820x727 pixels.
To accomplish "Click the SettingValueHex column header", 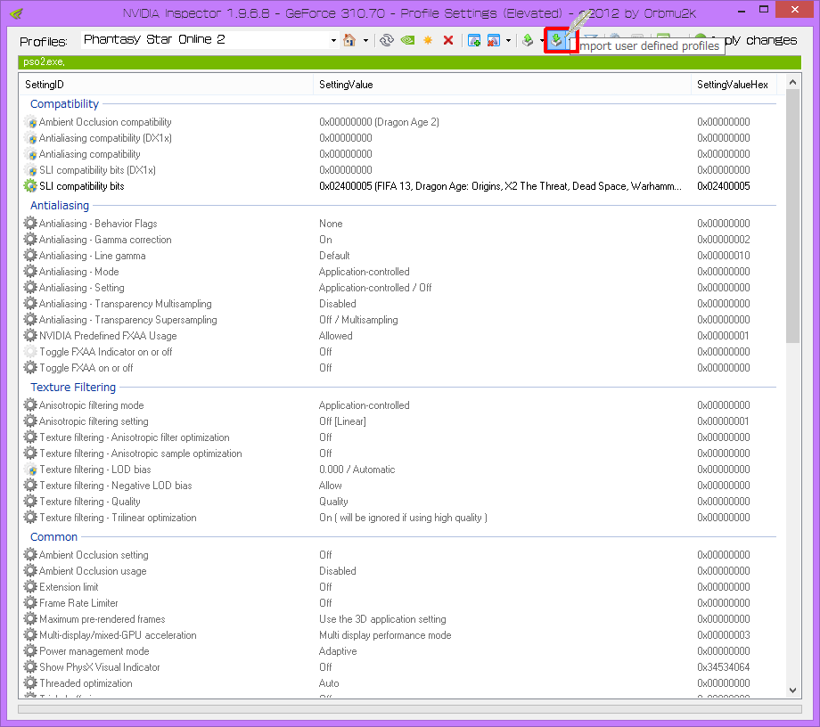I will [734, 85].
